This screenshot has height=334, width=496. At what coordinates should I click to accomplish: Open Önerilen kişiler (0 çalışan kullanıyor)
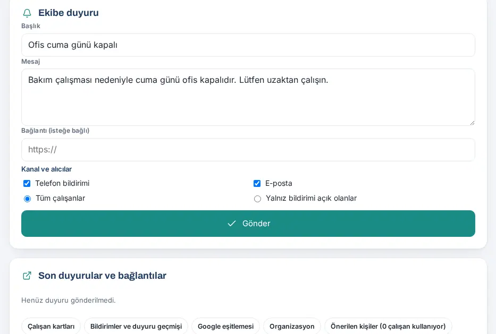coord(388,326)
